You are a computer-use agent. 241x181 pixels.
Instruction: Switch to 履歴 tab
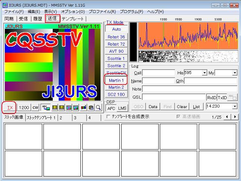[38, 19]
